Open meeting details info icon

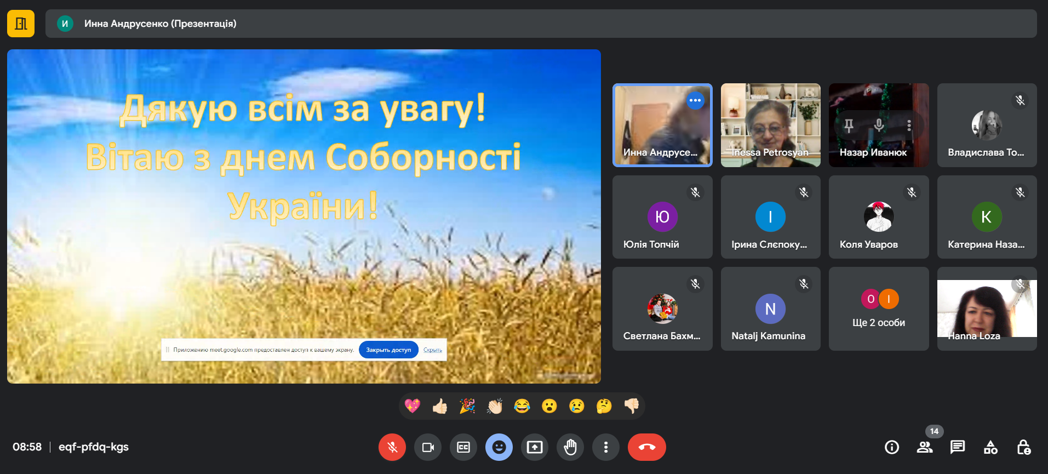coord(892,447)
